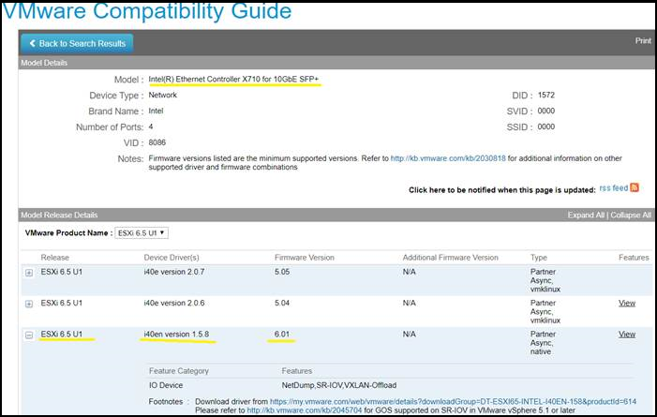This screenshot has width=657, height=417.
Task: Go back to search results
Action: (77, 44)
